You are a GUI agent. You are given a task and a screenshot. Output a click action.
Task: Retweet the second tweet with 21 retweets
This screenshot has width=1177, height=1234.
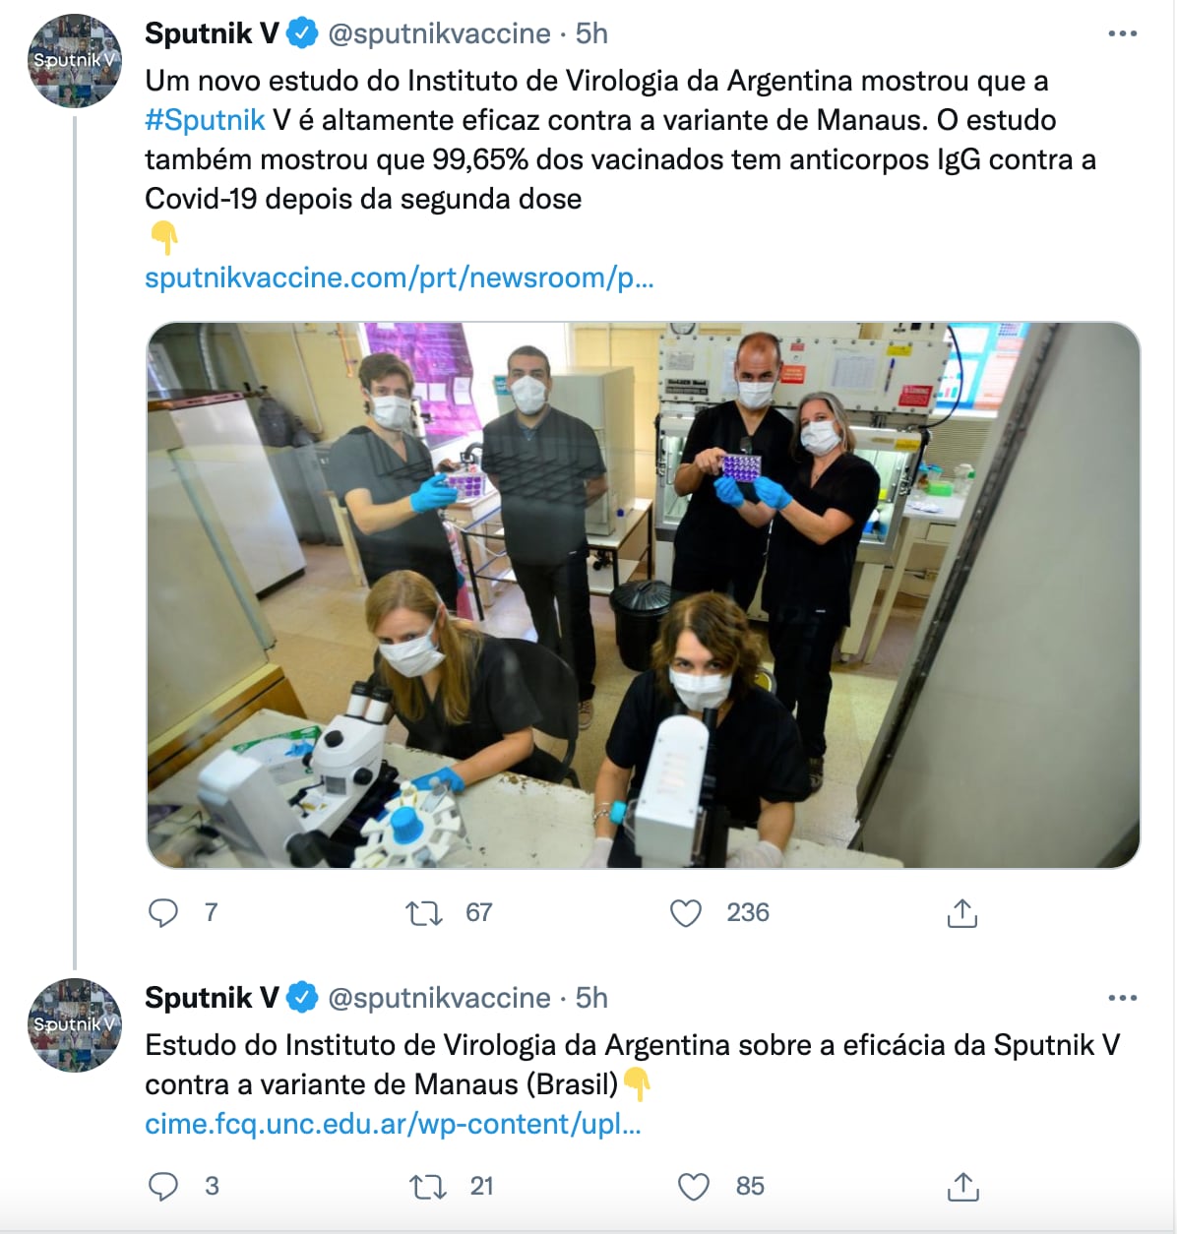(427, 1187)
